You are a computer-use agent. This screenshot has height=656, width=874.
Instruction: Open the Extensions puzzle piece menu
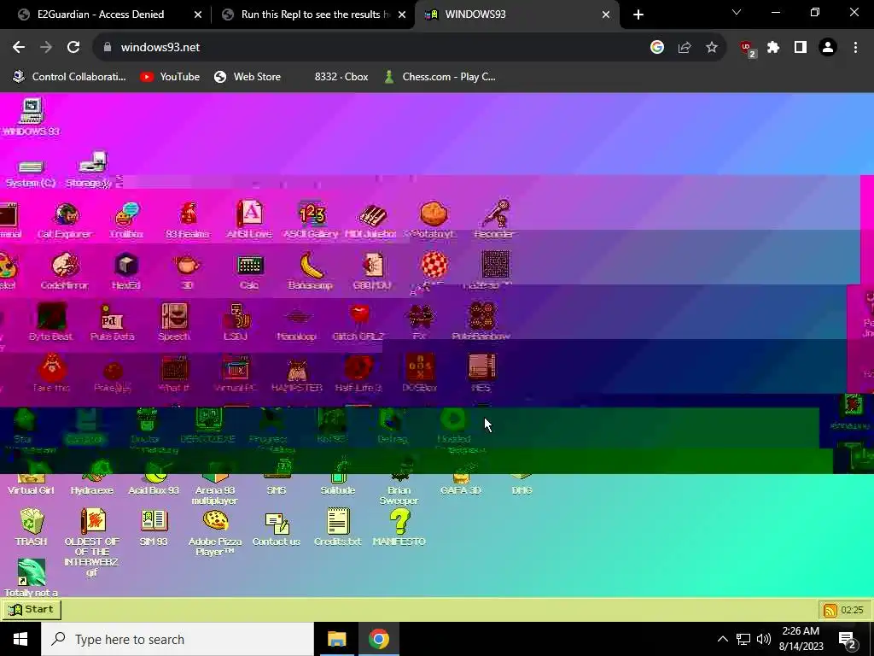click(x=773, y=48)
